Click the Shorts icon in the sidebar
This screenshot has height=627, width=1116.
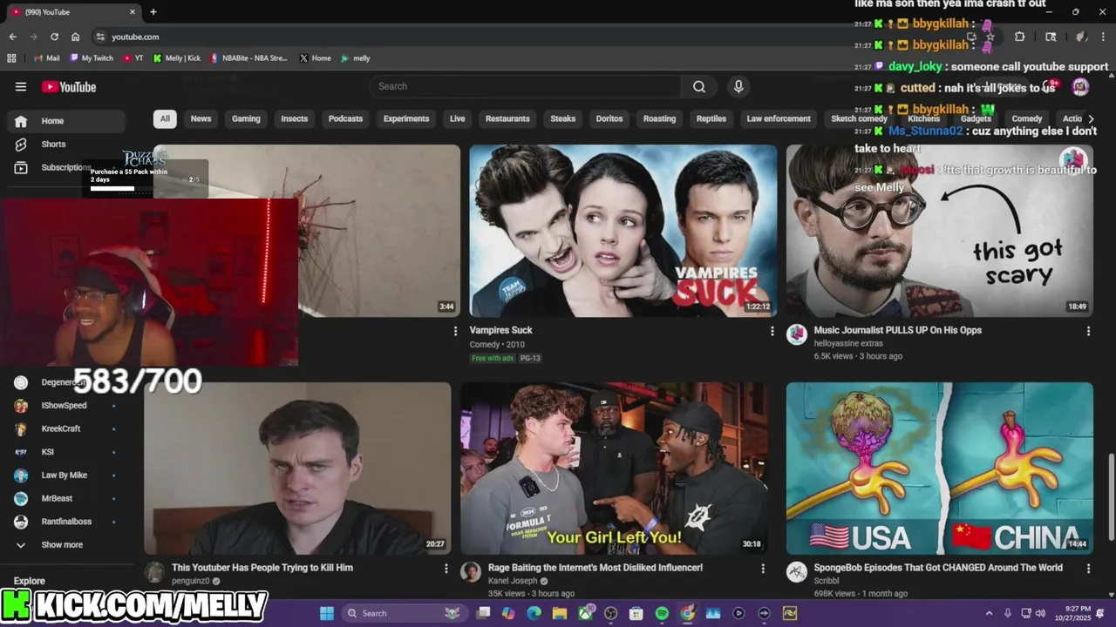click(21, 145)
